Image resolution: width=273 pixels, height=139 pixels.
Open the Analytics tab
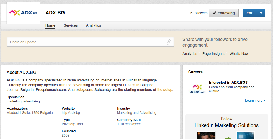tap(94, 25)
